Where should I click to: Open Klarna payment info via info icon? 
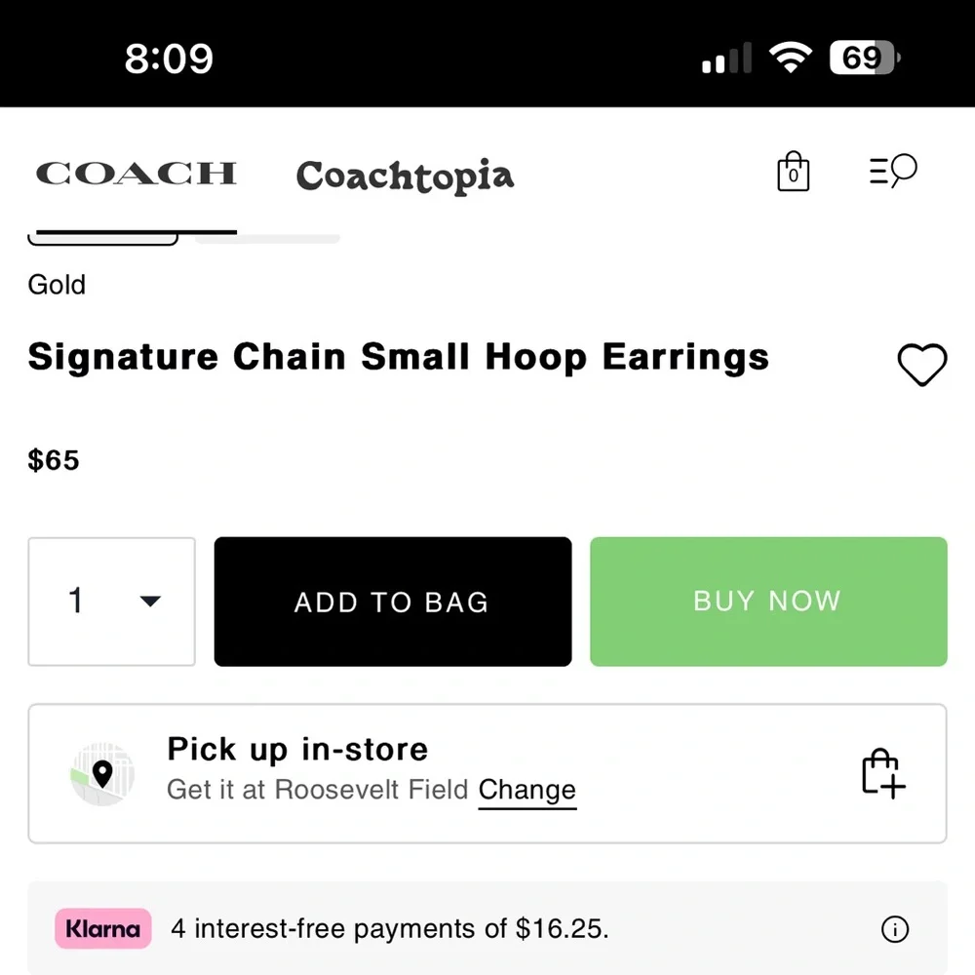[x=894, y=929]
